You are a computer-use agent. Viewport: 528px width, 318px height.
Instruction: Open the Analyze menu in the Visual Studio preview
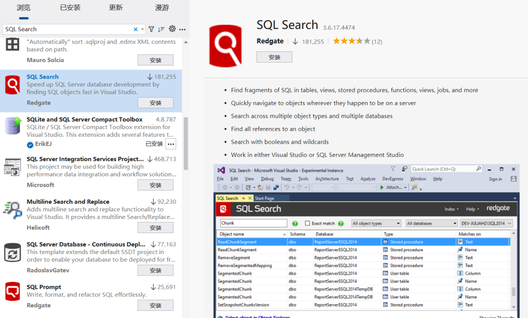coord(368,179)
